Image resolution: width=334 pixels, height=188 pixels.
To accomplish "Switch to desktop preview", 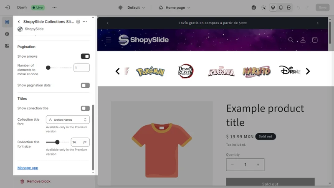I will pyautogui.click(x=273, y=8).
